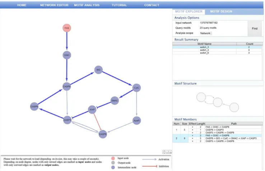
Task: Click the gray Output node legend circle
Action: [113, 163]
